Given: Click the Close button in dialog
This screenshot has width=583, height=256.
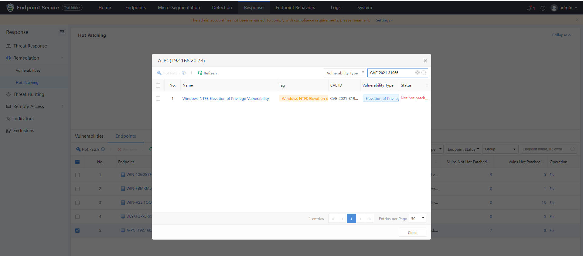Looking at the screenshot, I should pyautogui.click(x=412, y=232).
